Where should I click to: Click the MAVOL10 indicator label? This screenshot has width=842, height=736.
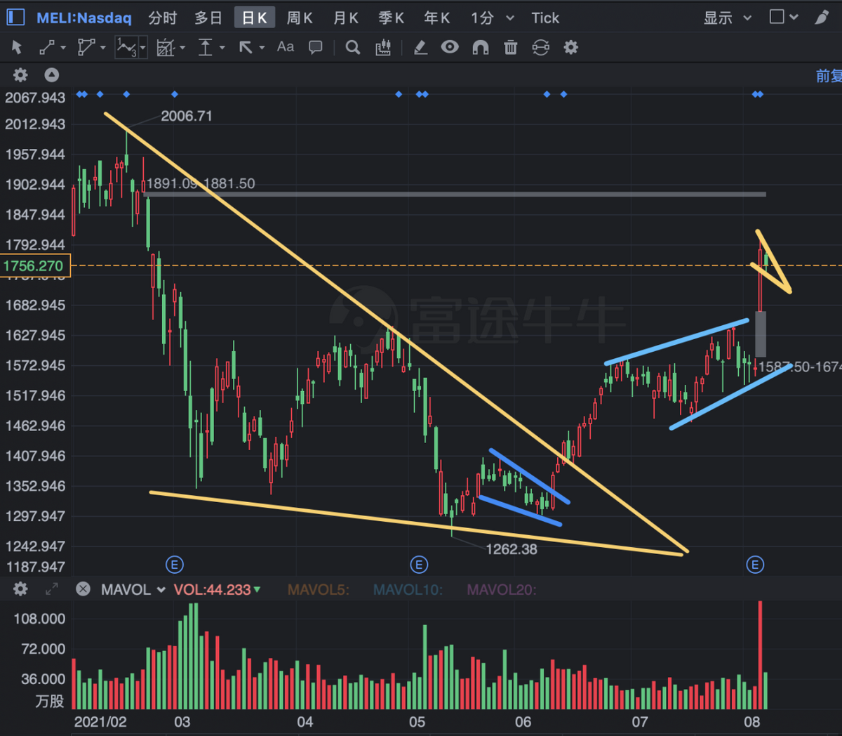click(408, 589)
